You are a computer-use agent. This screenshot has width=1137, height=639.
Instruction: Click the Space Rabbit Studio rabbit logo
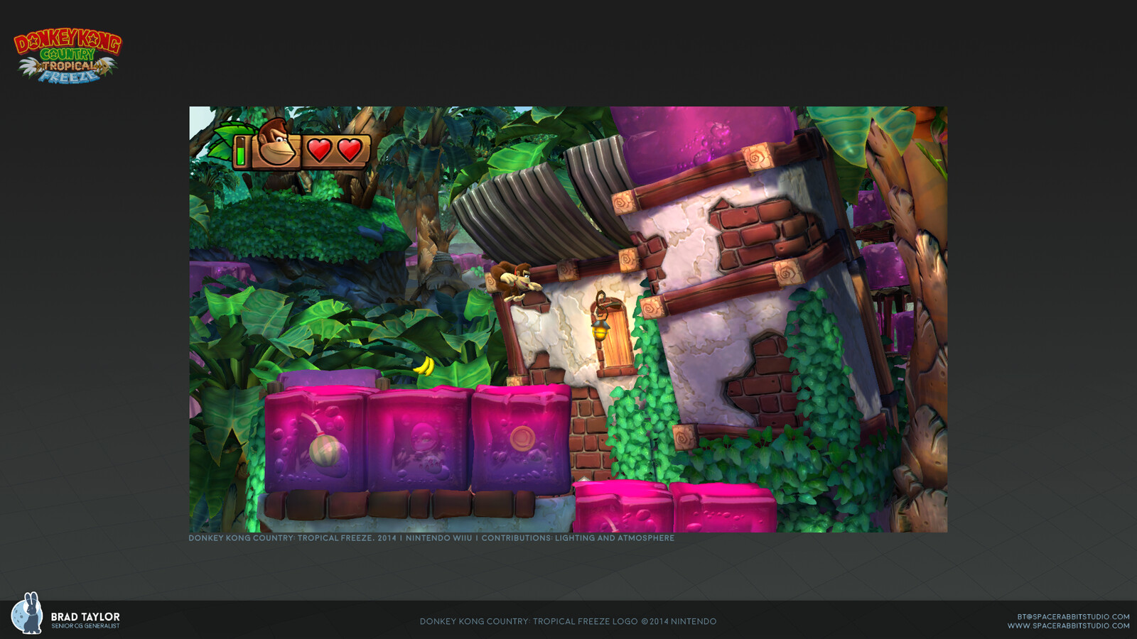point(27,613)
